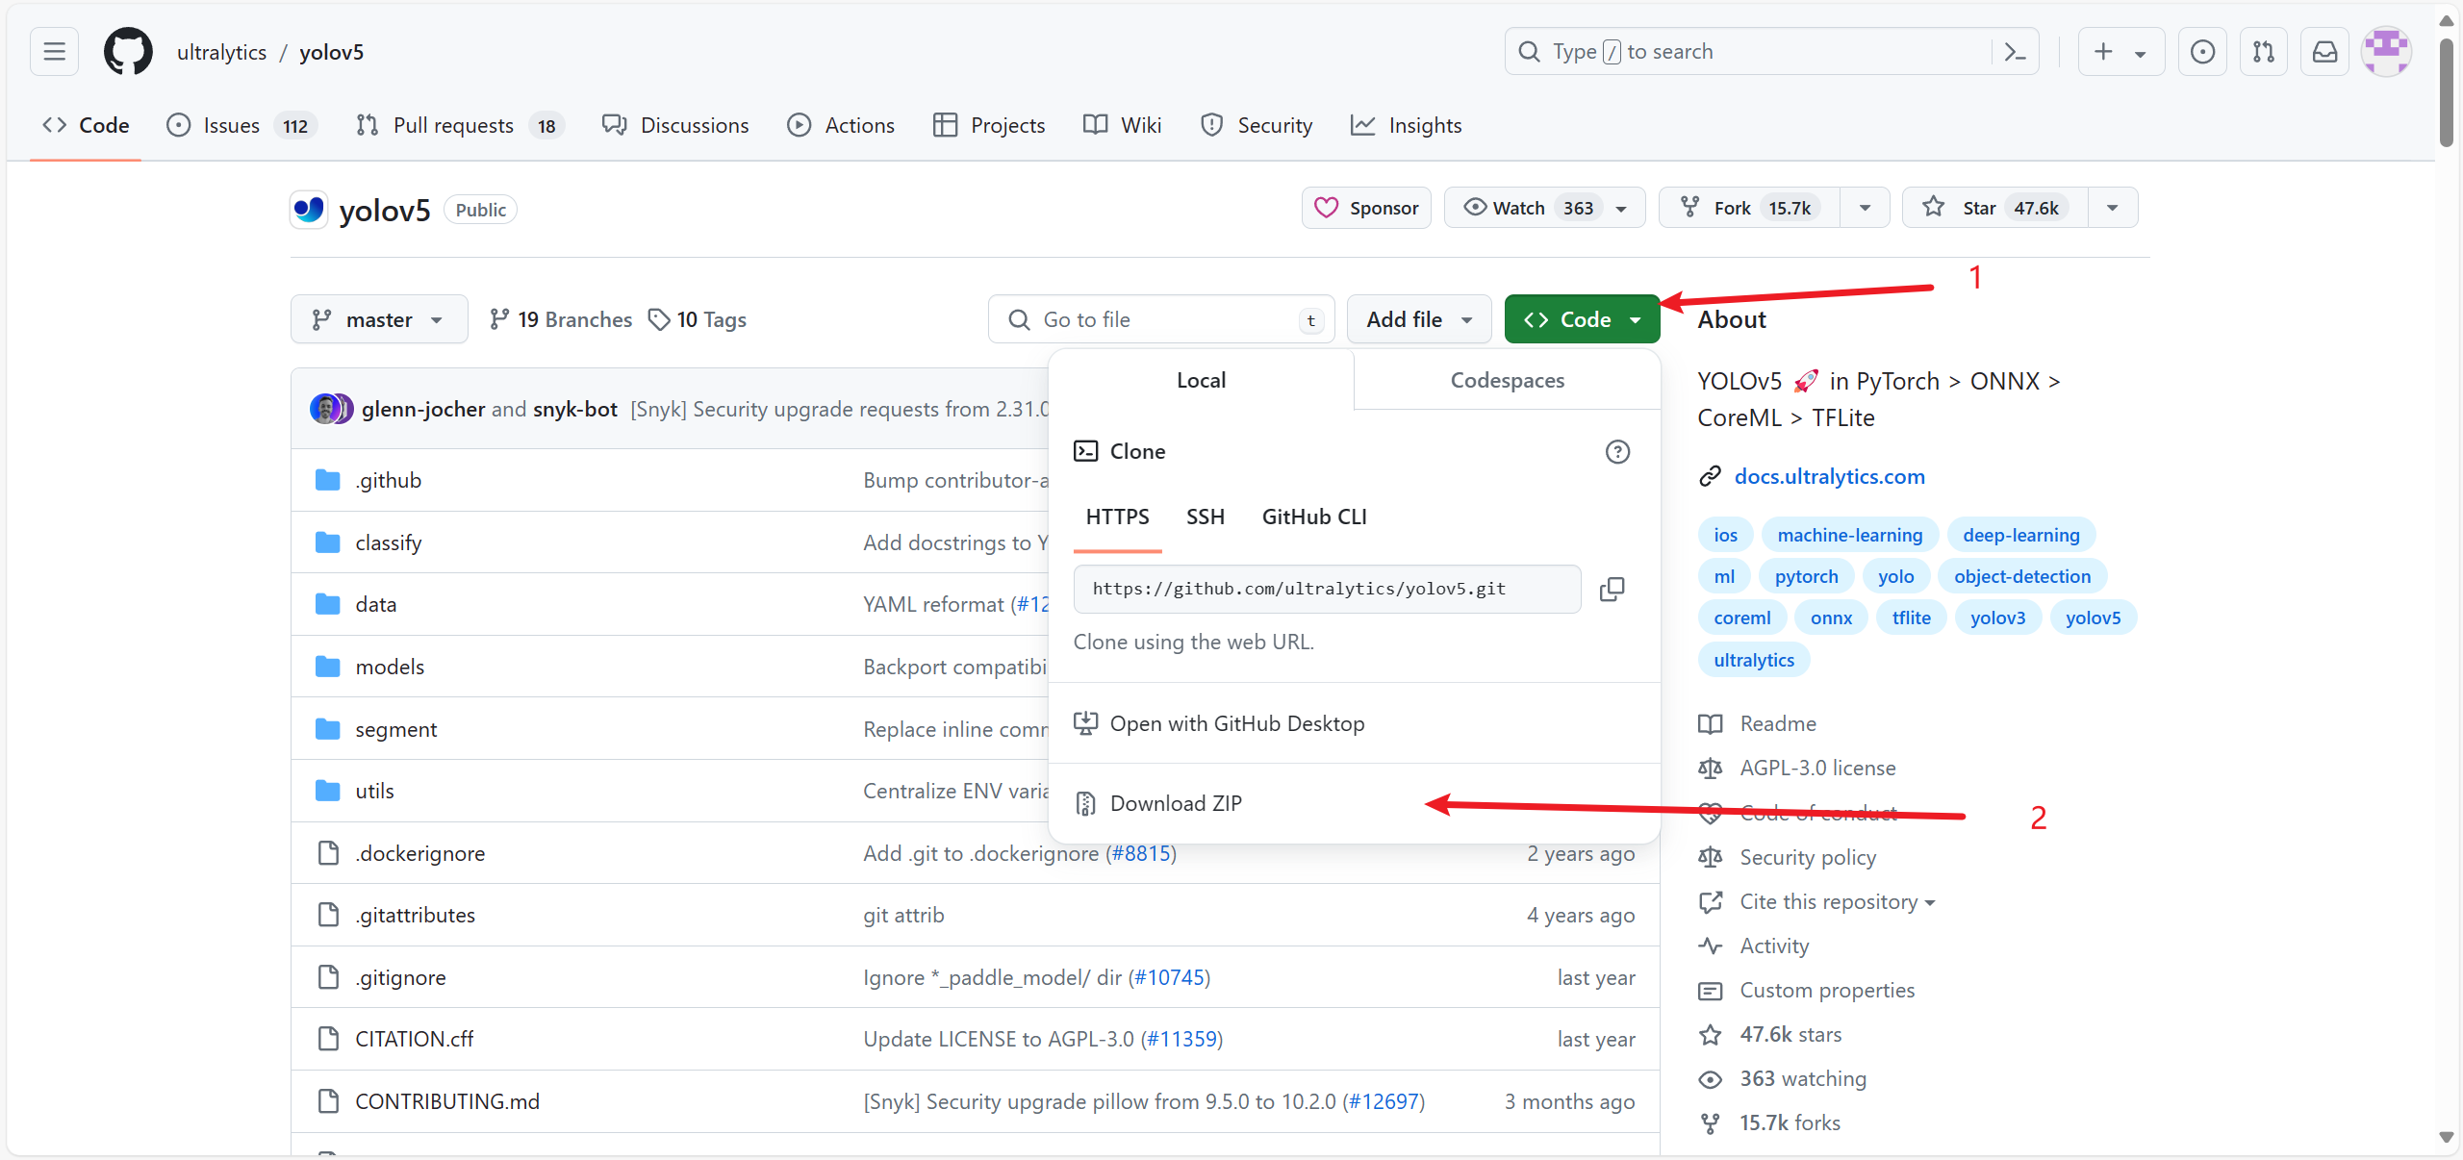Click the pytorch topic tag

[1806, 577]
